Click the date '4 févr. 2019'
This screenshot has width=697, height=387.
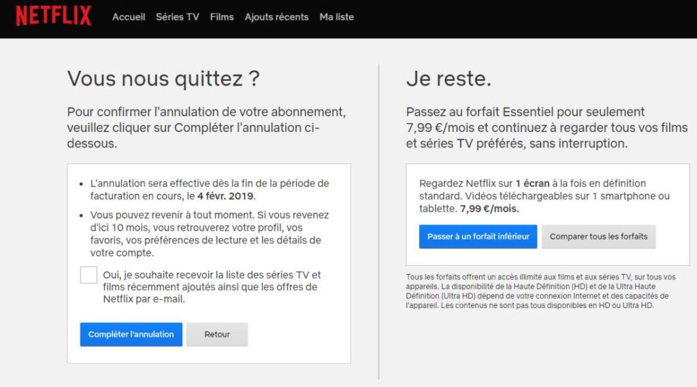click(226, 196)
